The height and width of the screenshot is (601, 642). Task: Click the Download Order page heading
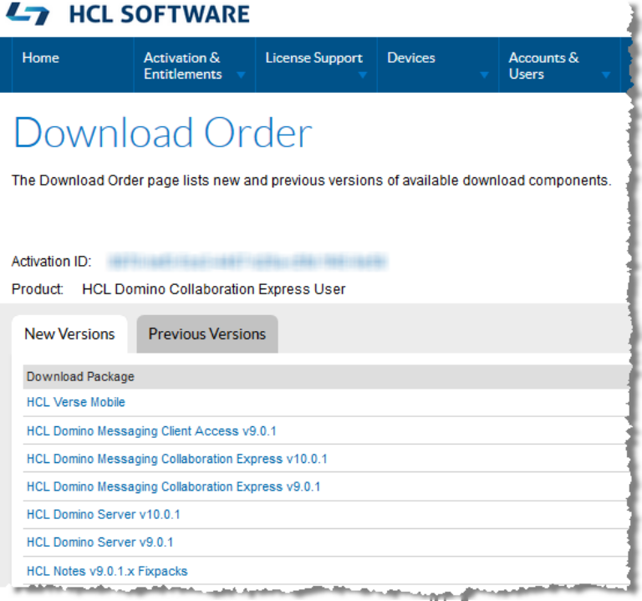[163, 133]
